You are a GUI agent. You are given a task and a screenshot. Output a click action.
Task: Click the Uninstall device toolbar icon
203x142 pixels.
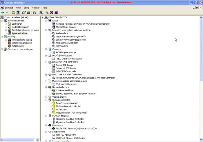[x=56, y=12]
